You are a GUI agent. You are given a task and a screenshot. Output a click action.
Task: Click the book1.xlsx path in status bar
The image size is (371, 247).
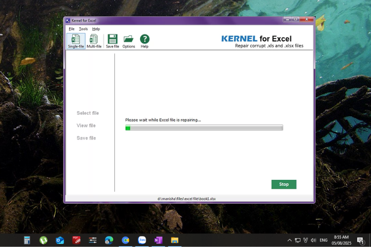click(186, 199)
